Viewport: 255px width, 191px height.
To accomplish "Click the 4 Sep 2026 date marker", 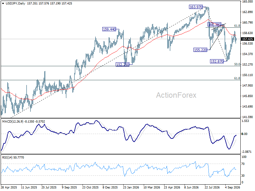I will pyautogui.click(x=232, y=187).
